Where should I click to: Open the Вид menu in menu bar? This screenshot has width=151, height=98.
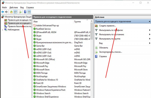click(22, 7)
